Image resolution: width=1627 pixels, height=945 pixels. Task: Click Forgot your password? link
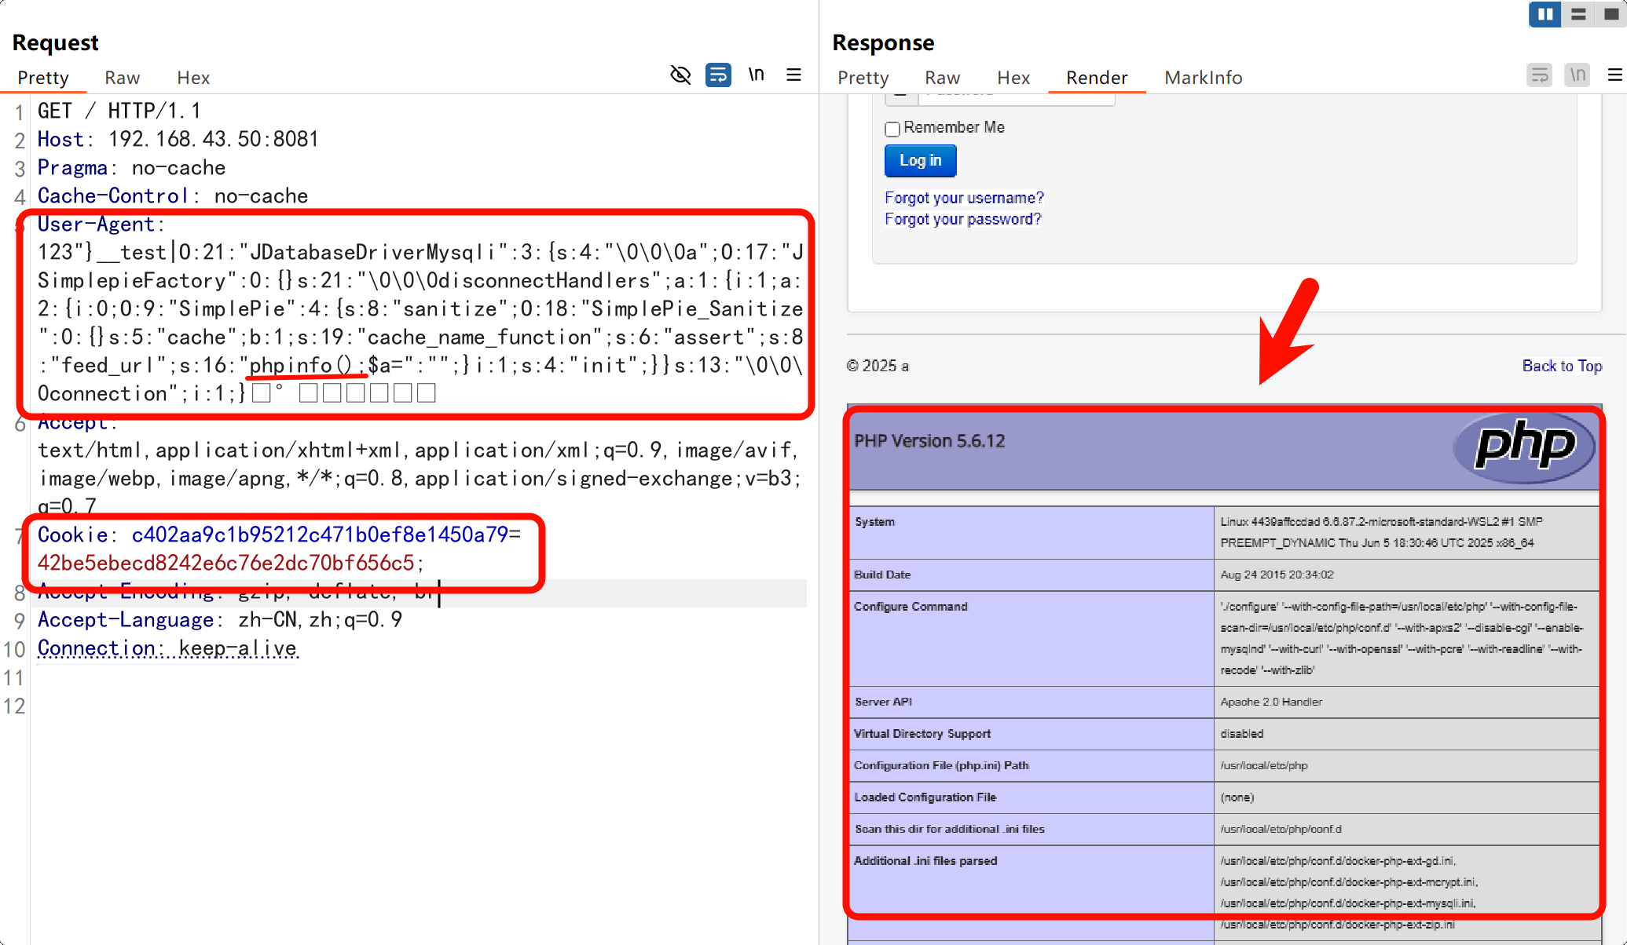pos(962,219)
